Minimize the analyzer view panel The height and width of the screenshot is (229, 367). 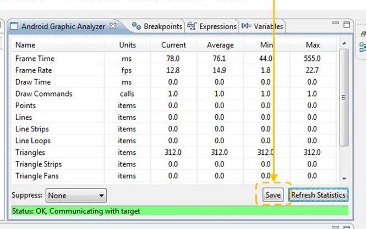336,23
